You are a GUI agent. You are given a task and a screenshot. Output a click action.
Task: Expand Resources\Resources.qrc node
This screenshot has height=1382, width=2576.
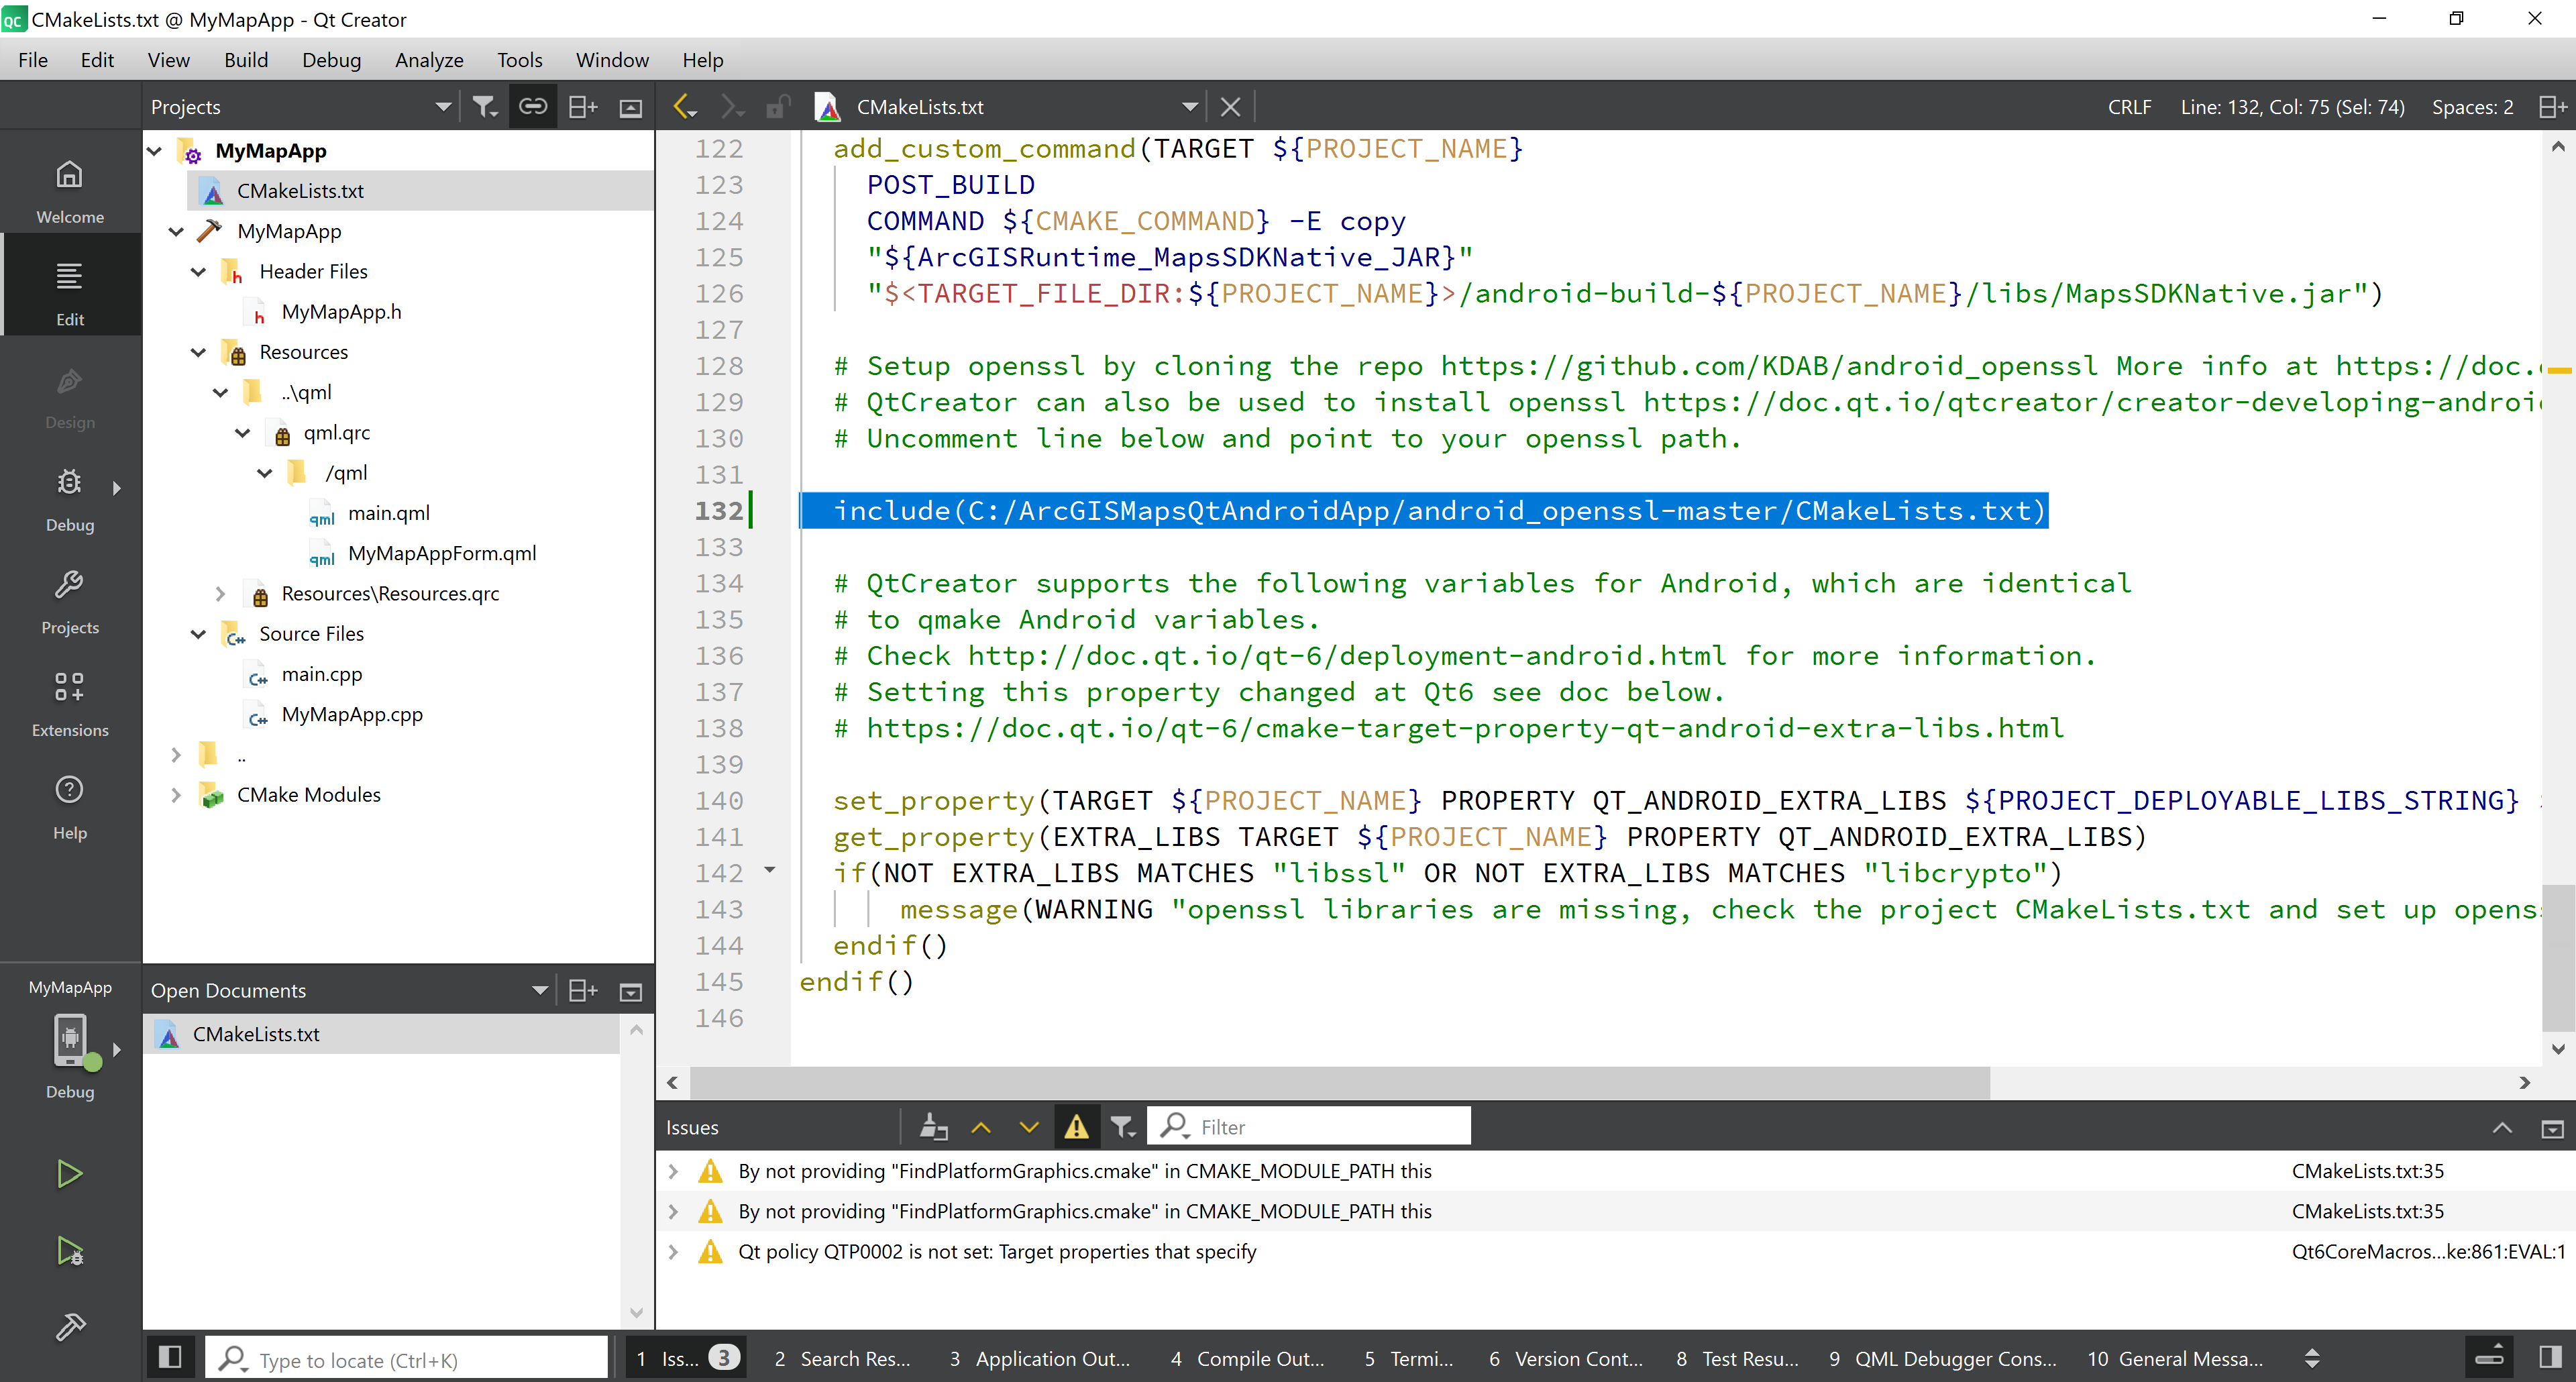pyautogui.click(x=220, y=593)
